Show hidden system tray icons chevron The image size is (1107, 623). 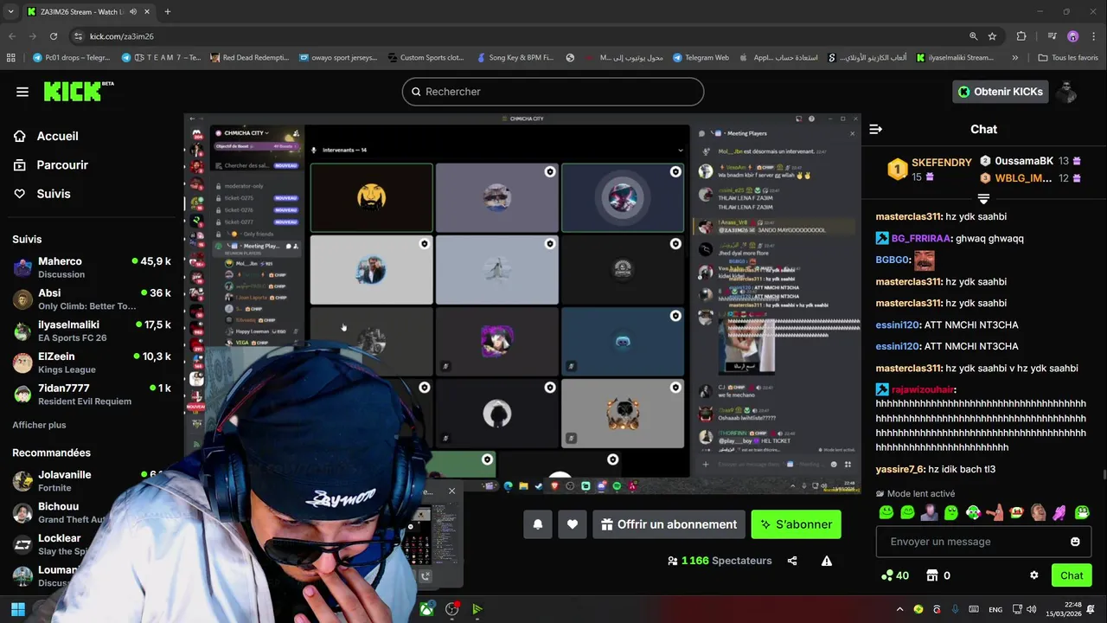tap(899, 609)
